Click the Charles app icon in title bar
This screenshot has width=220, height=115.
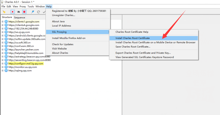coord(2,2)
